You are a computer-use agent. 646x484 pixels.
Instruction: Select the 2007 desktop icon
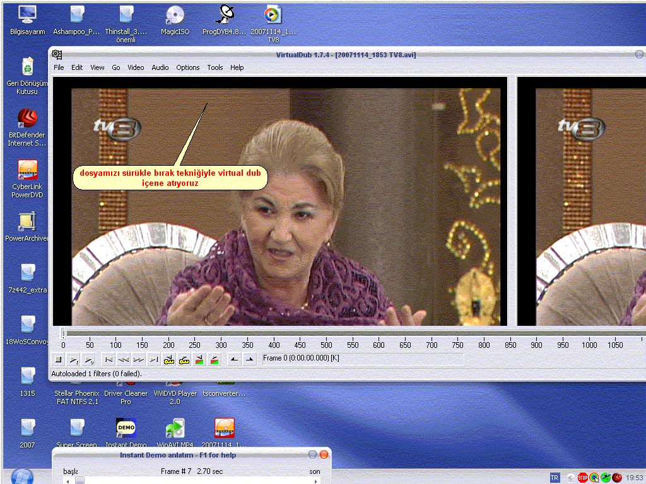[x=27, y=434]
